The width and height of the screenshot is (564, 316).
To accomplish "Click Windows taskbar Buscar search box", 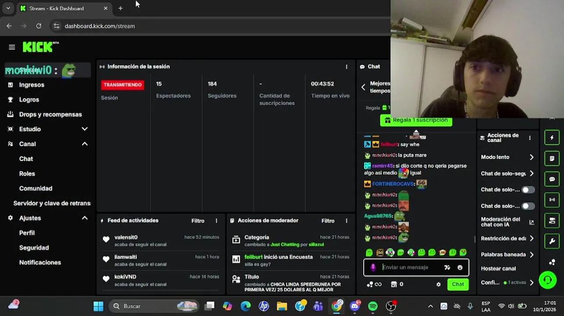I will pos(154,306).
